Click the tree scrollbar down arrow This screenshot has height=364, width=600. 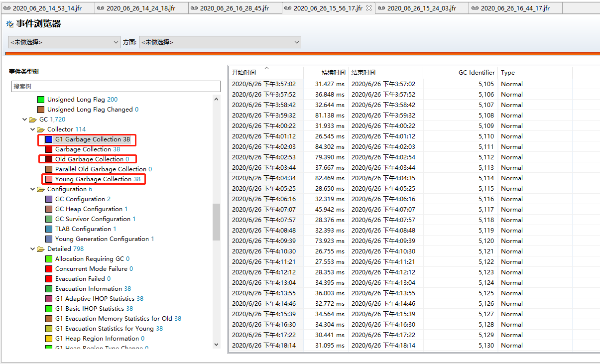(x=216, y=344)
